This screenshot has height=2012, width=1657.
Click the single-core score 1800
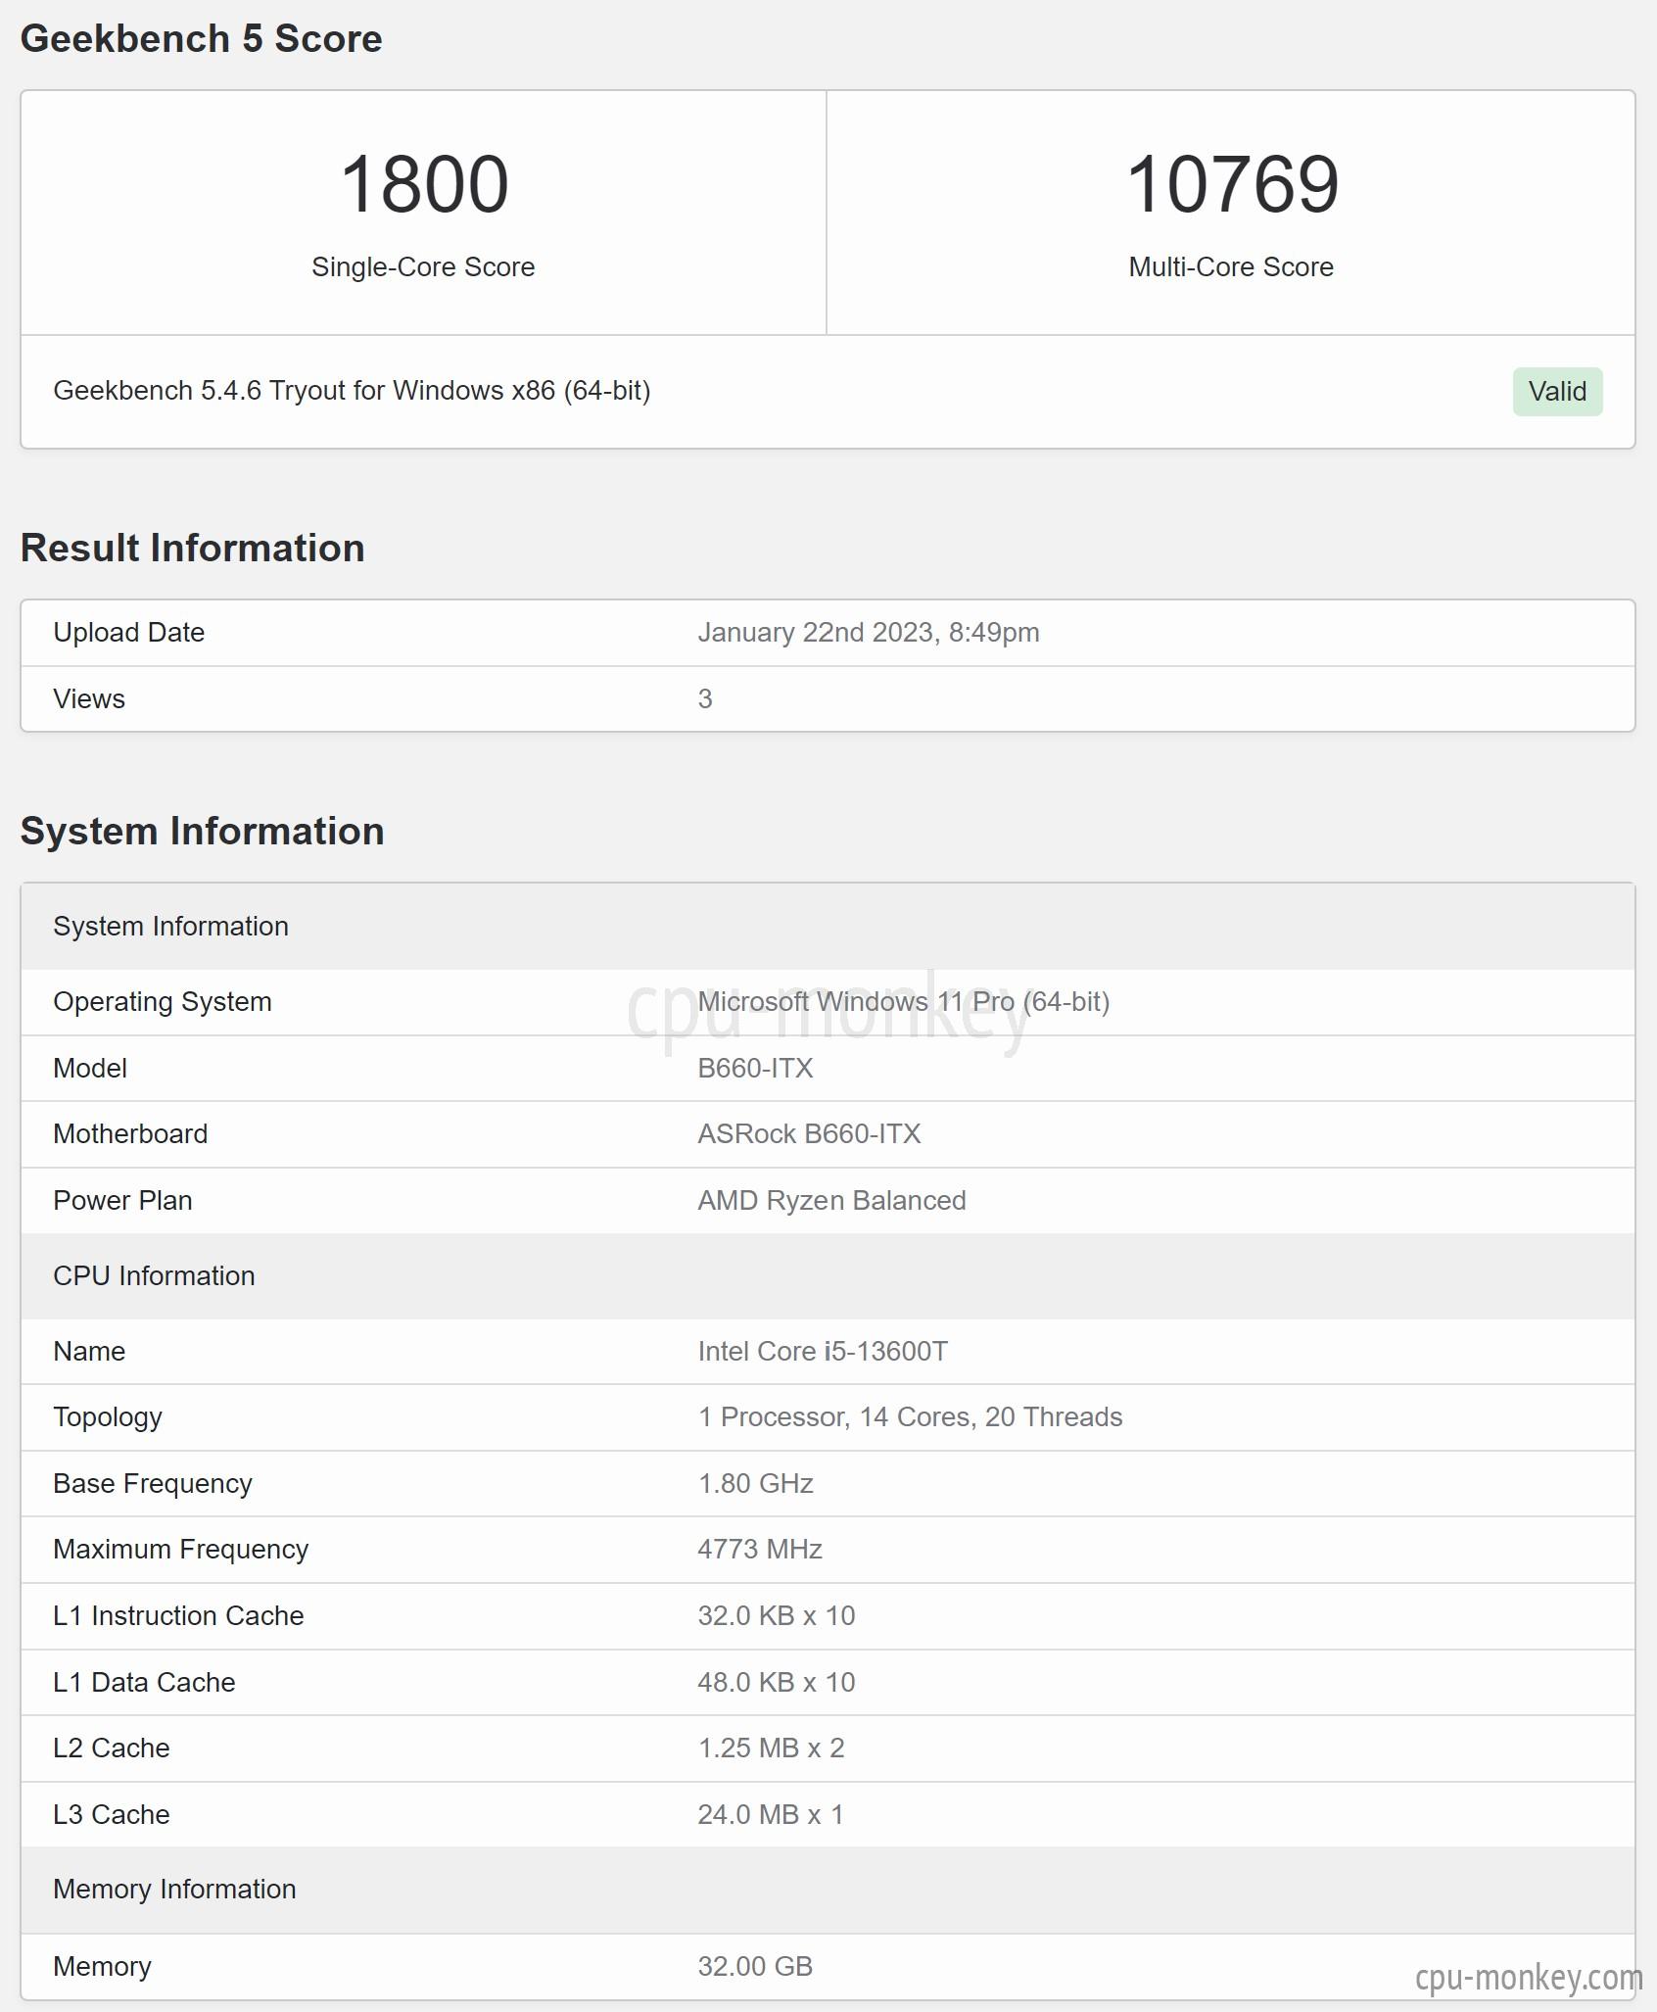pyautogui.click(x=424, y=184)
